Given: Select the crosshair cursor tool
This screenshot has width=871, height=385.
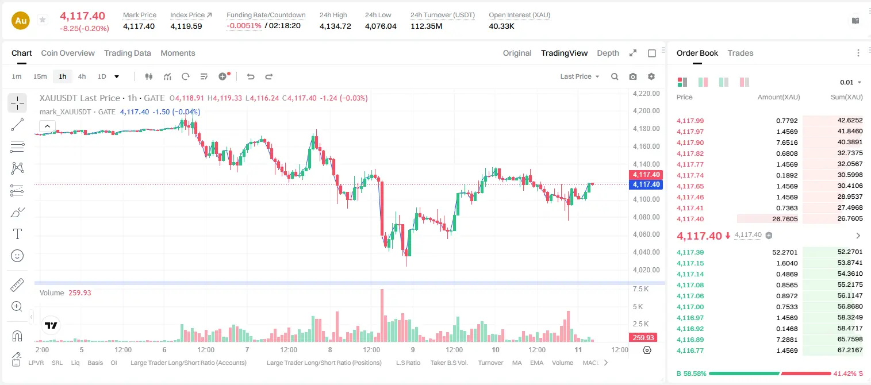Looking at the screenshot, I should [17, 103].
